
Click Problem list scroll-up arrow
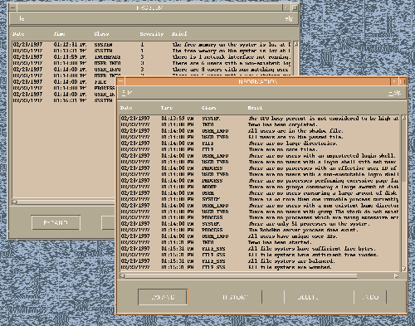(x=295, y=44)
